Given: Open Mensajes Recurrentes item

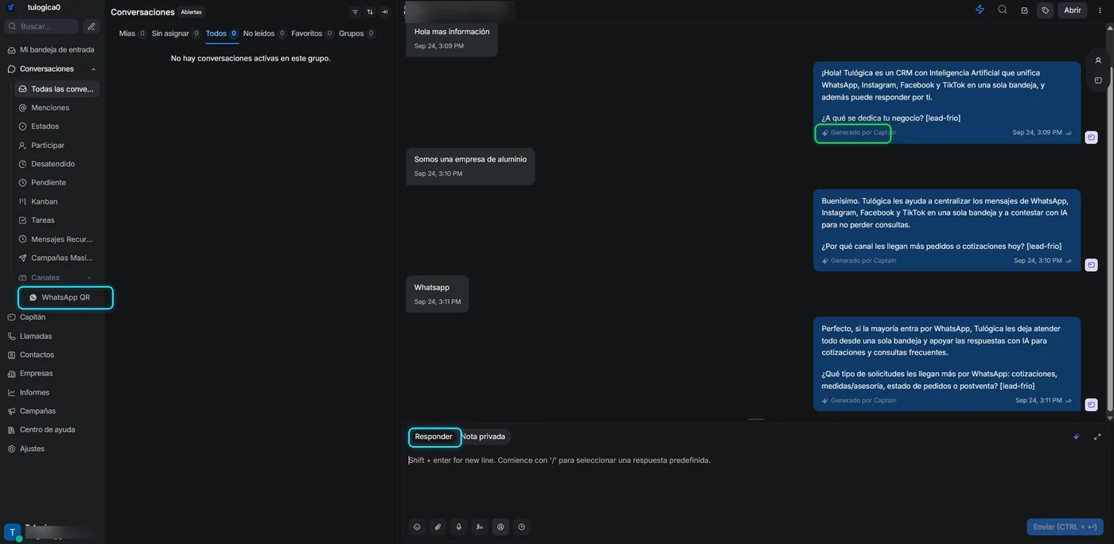Looking at the screenshot, I should [x=57, y=239].
